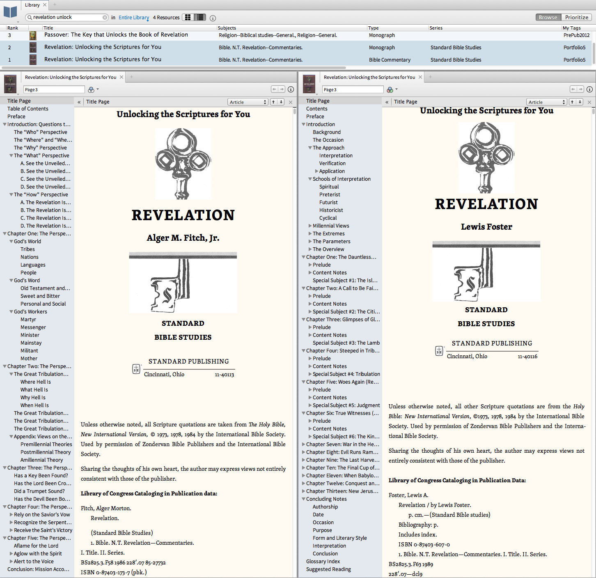596x578 pixels.
Task: Go back in the right panel history
Action: pyautogui.click(x=573, y=89)
